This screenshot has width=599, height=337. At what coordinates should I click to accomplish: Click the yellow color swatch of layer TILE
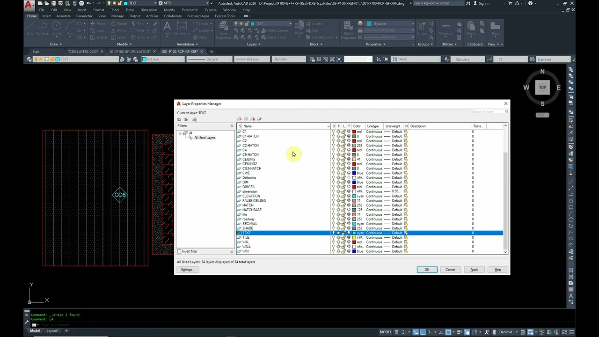(354, 237)
